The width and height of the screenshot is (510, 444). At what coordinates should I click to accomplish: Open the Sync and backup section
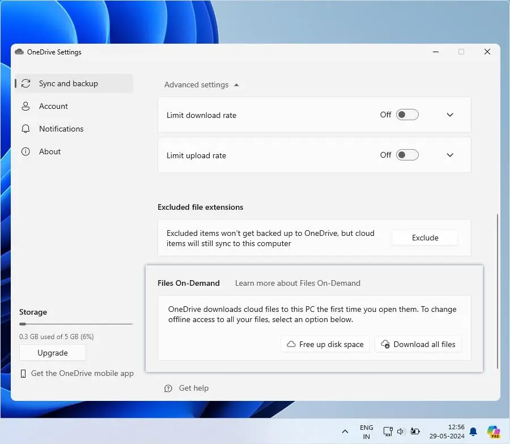tap(74, 83)
